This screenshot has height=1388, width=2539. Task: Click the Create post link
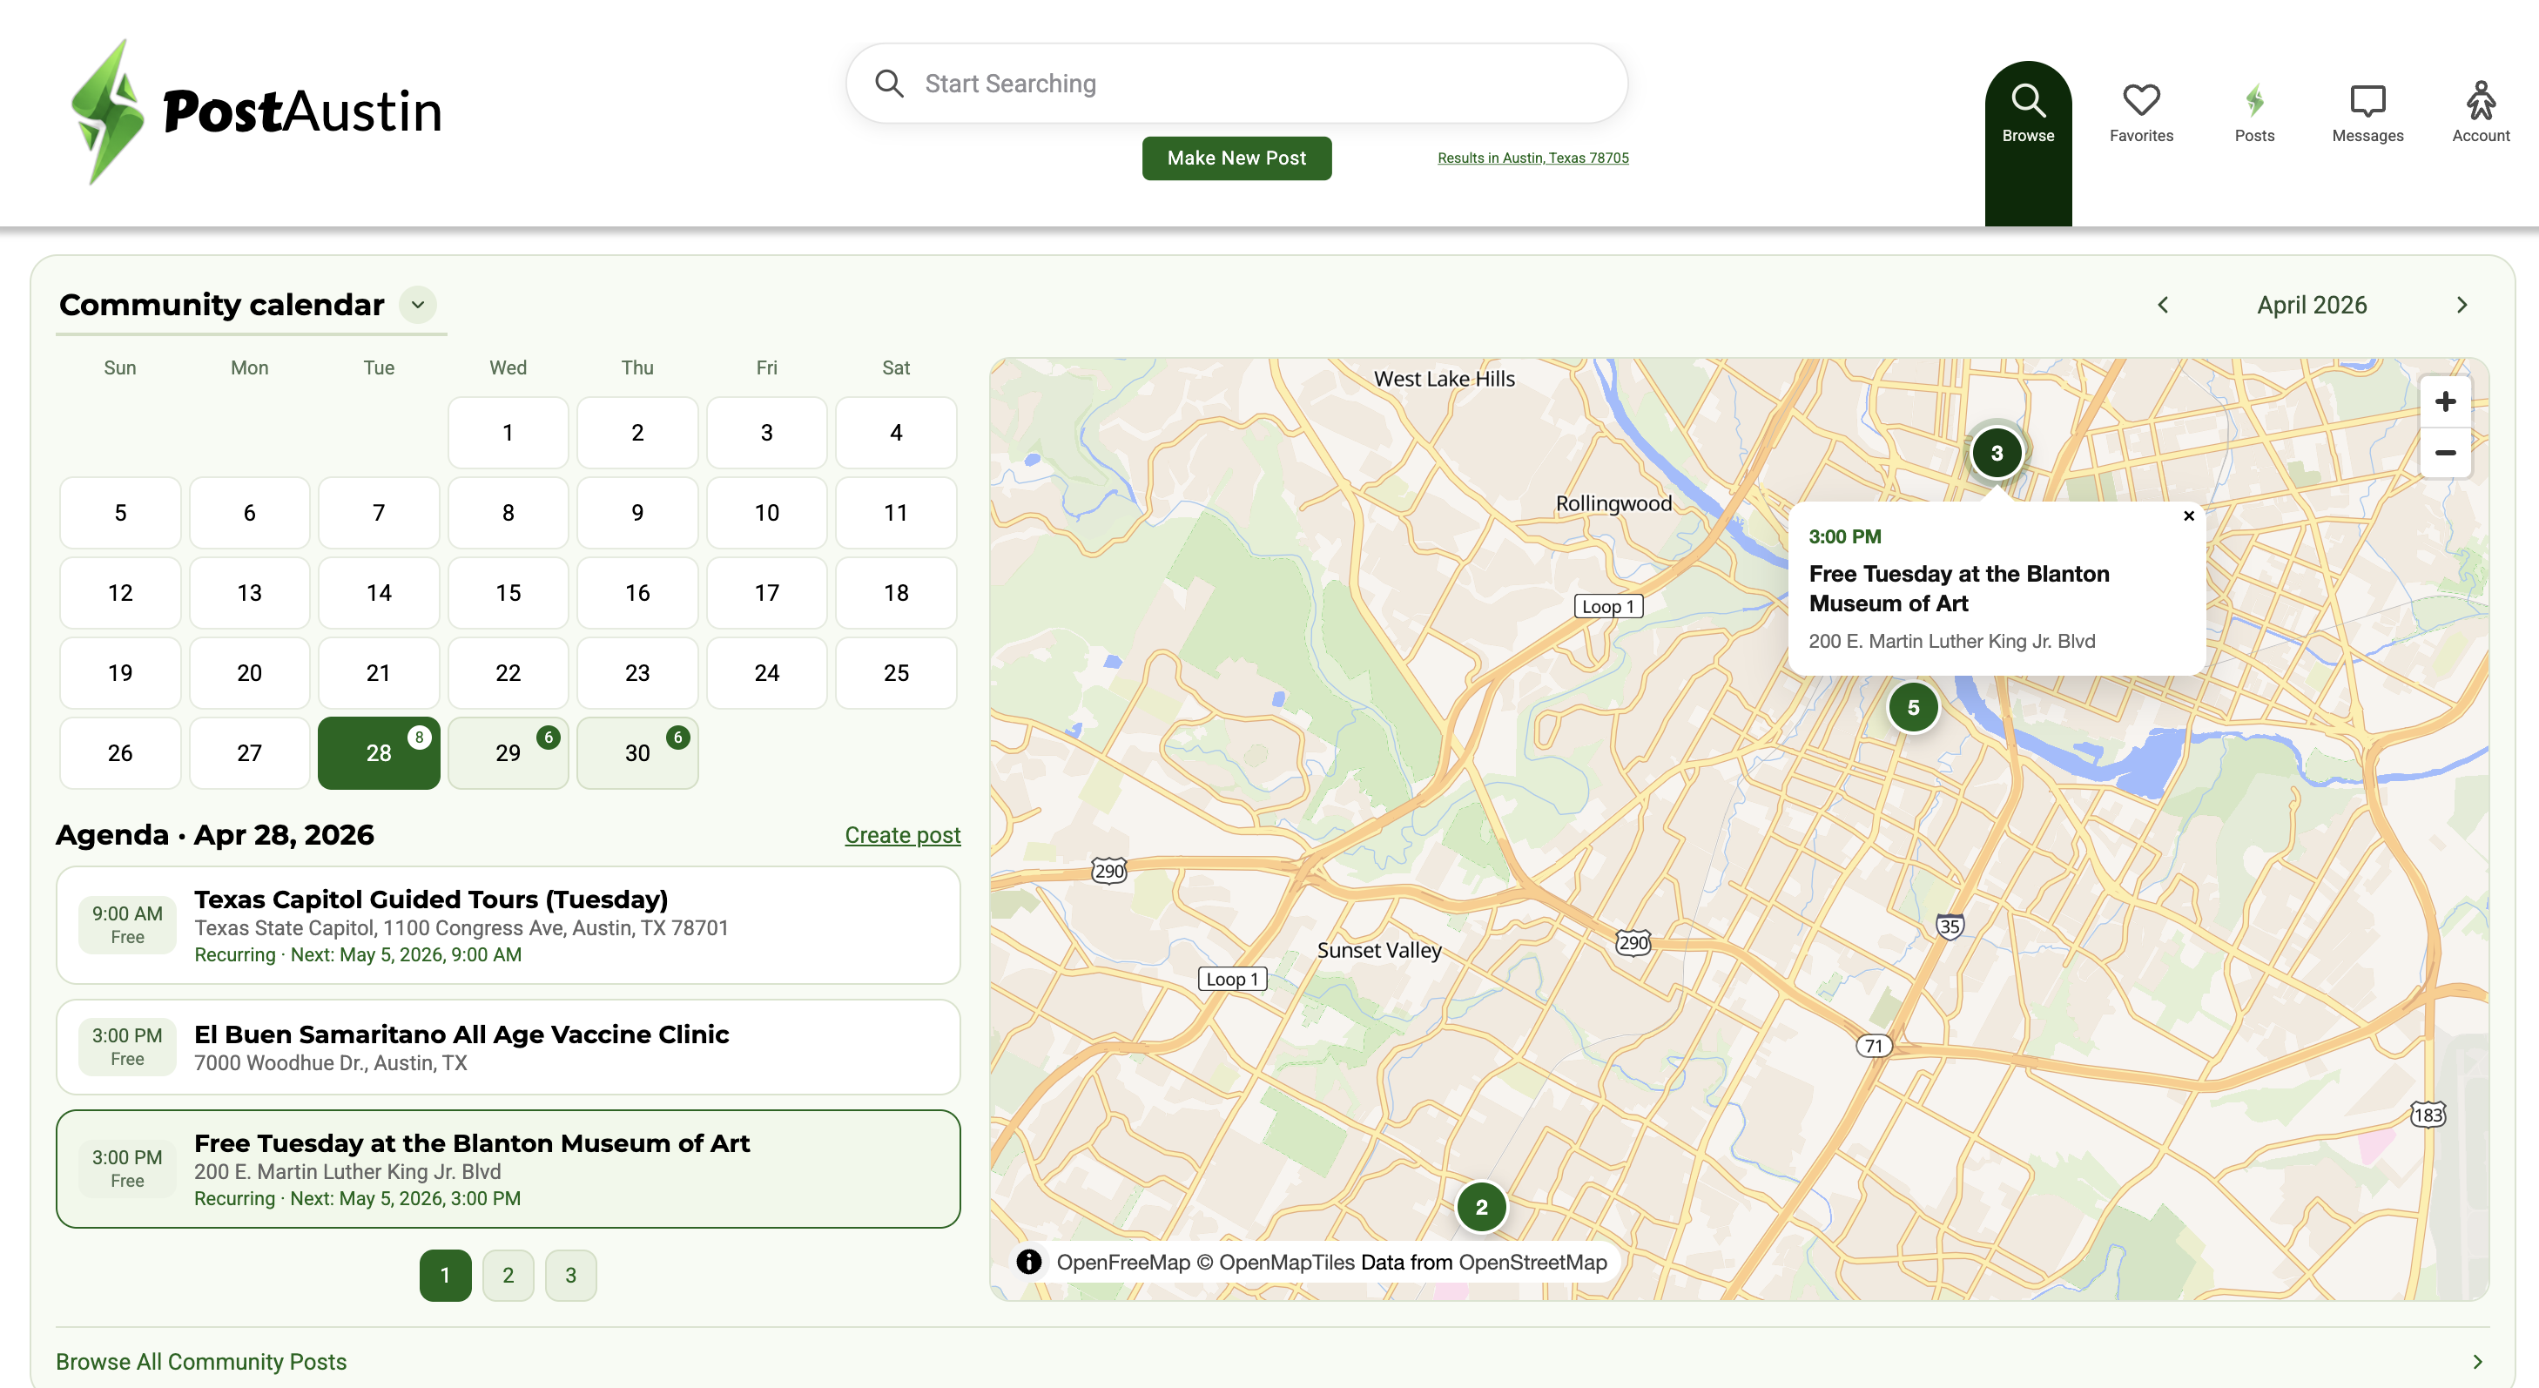902,835
